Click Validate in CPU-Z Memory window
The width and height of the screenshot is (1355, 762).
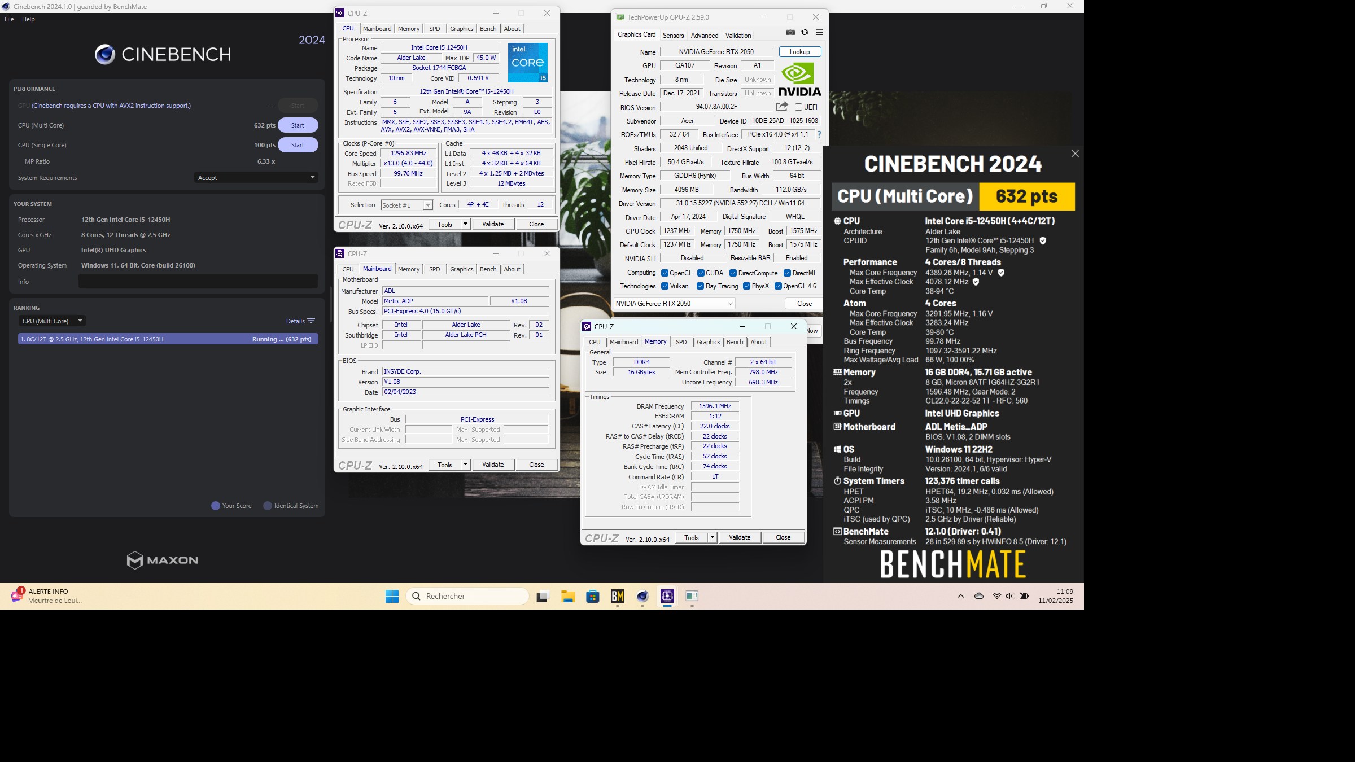(x=740, y=537)
